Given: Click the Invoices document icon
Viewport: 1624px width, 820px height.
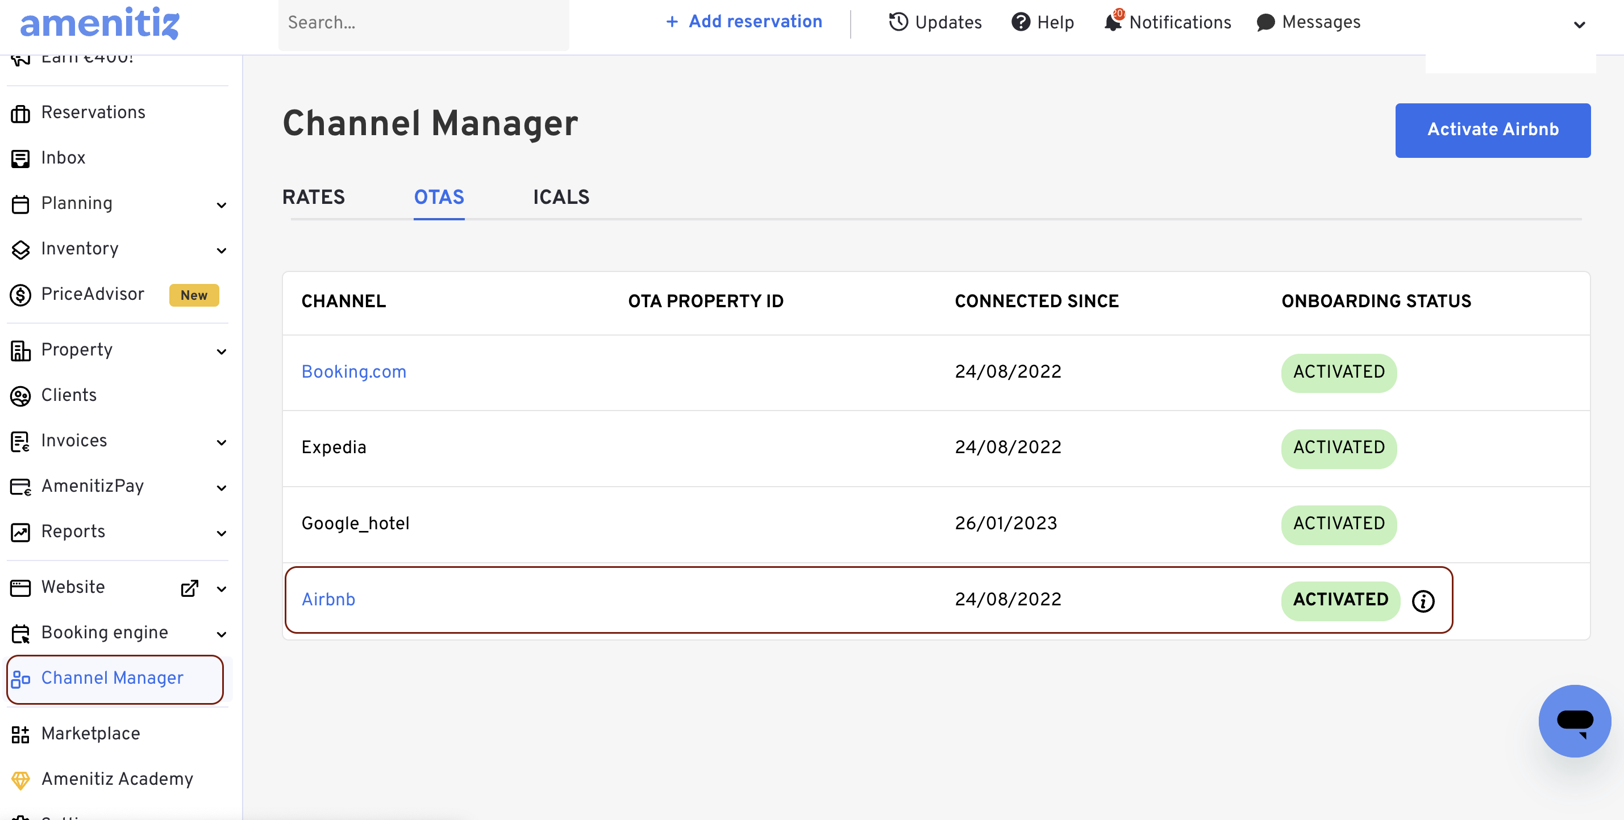Looking at the screenshot, I should tap(20, 441).
